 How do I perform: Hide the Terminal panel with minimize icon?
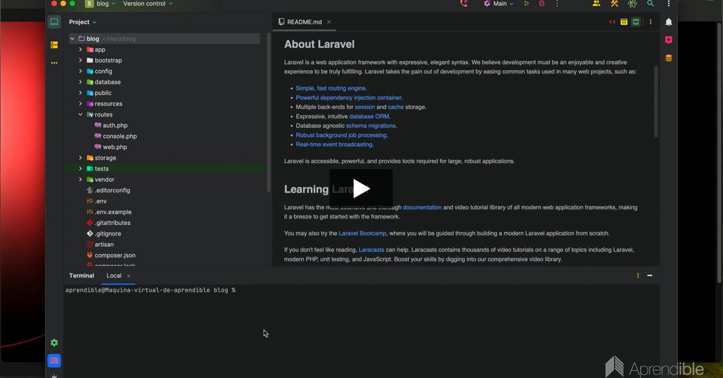click(650, 276)
